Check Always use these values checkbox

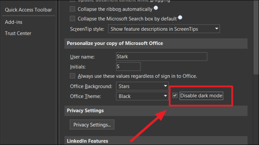click(x=72, y=76)
